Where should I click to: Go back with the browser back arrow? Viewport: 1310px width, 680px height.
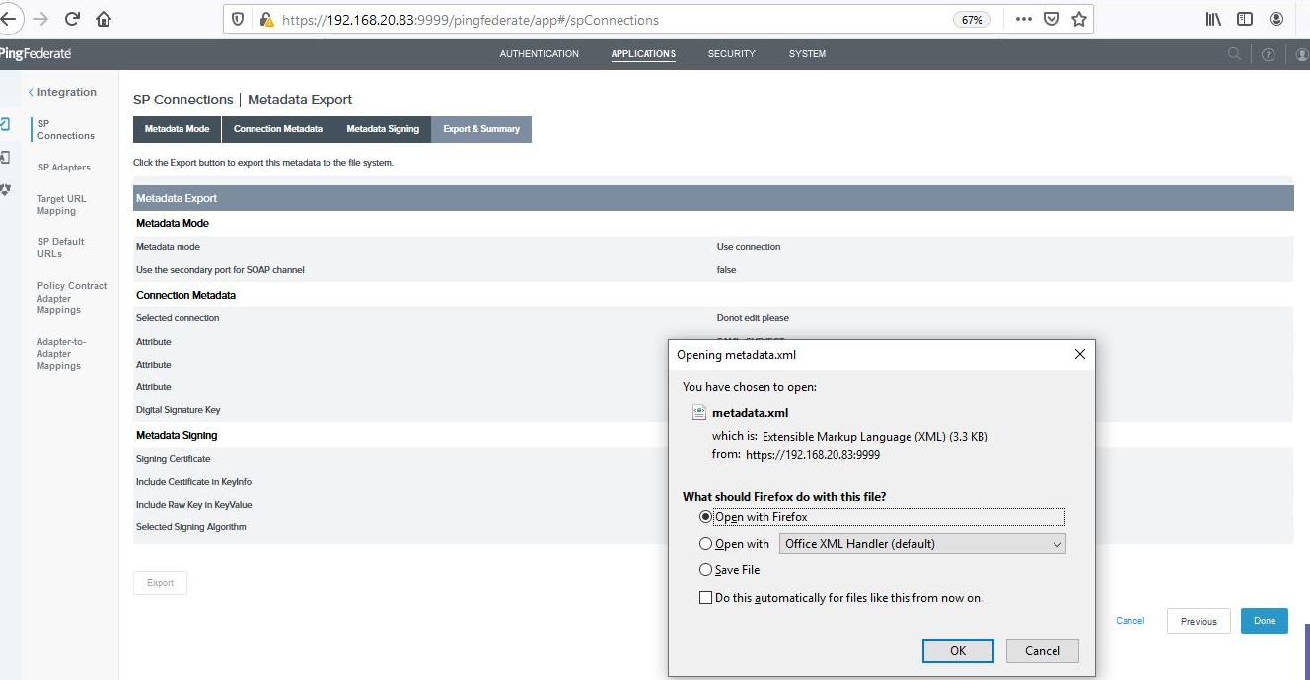(8, 19)
